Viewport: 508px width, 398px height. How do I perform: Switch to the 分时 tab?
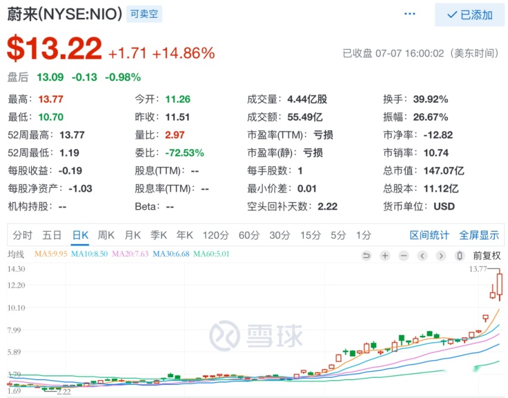tap(22, 235)
